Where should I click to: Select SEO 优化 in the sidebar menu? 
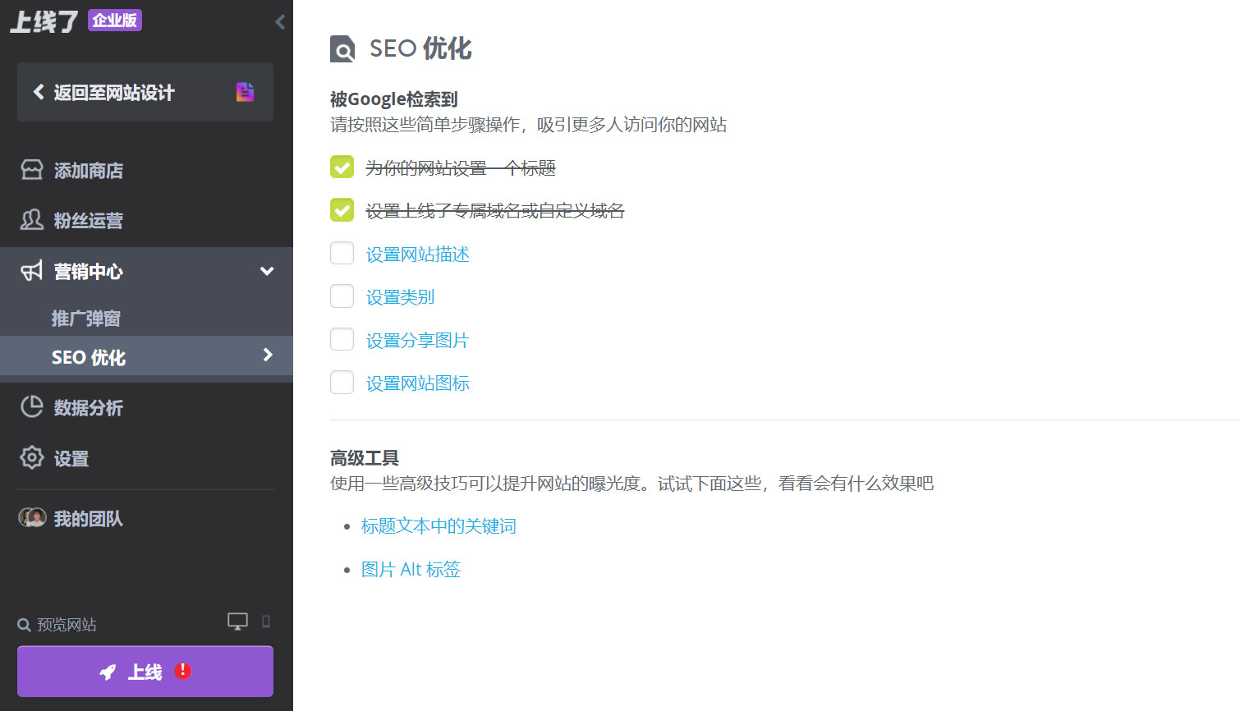(x=89, y=356)
